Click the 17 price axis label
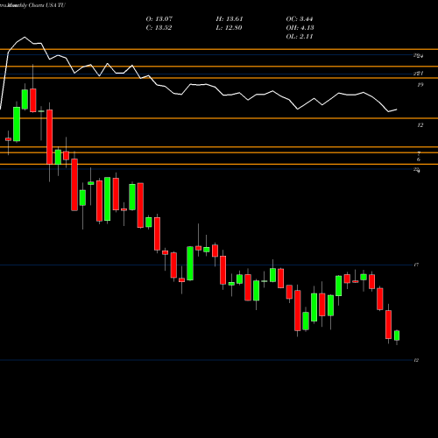The image size is (438, 438). [416, 265]
